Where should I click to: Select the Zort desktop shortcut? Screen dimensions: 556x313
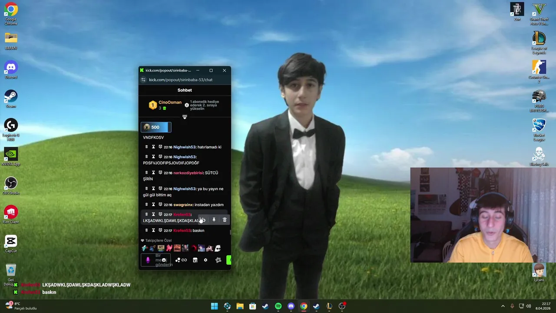point(517,12)
